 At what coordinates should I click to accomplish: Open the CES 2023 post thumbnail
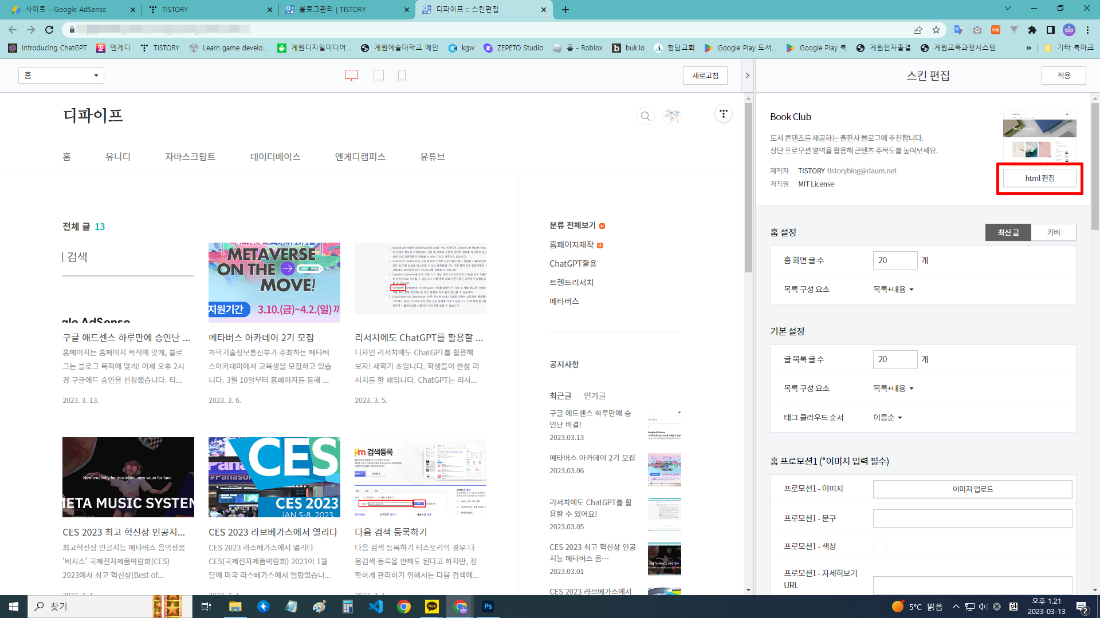pos(274,477)
